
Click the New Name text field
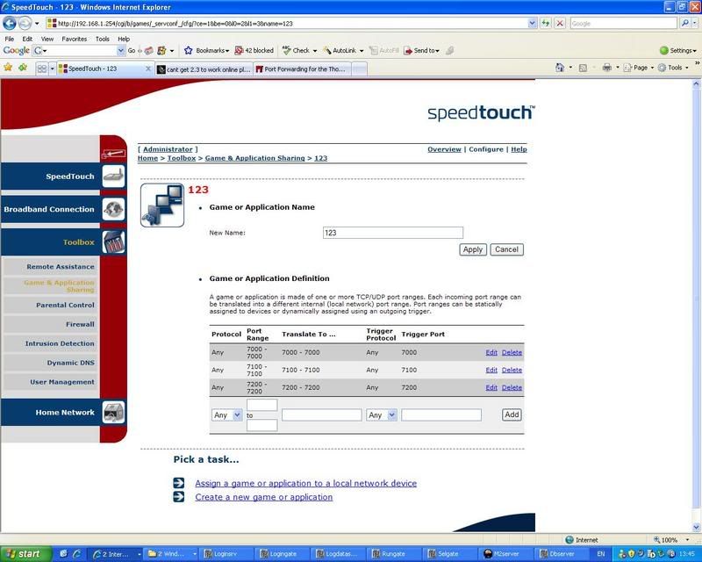(392, 233)
